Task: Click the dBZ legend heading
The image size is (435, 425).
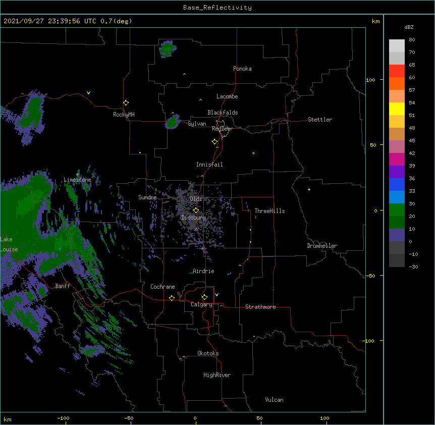Action: pos(409,27)
